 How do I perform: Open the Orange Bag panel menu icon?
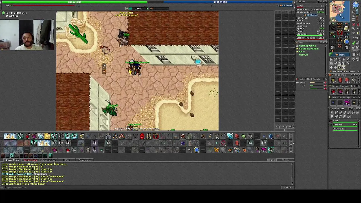tap(352, 75)
